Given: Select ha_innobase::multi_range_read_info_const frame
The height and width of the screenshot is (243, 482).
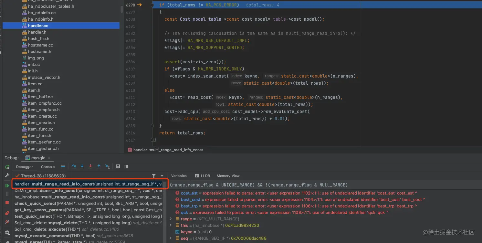Looking at the screenshot, I should (x=88, y=197).
